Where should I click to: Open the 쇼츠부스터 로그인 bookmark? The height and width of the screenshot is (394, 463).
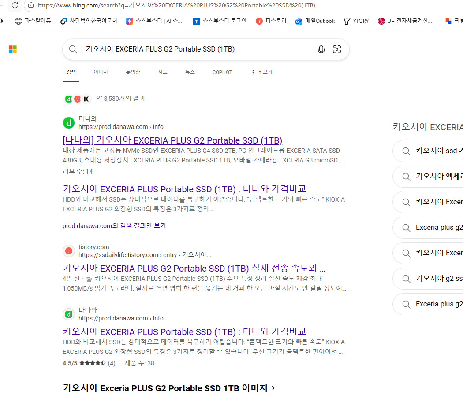click(220, 21)
